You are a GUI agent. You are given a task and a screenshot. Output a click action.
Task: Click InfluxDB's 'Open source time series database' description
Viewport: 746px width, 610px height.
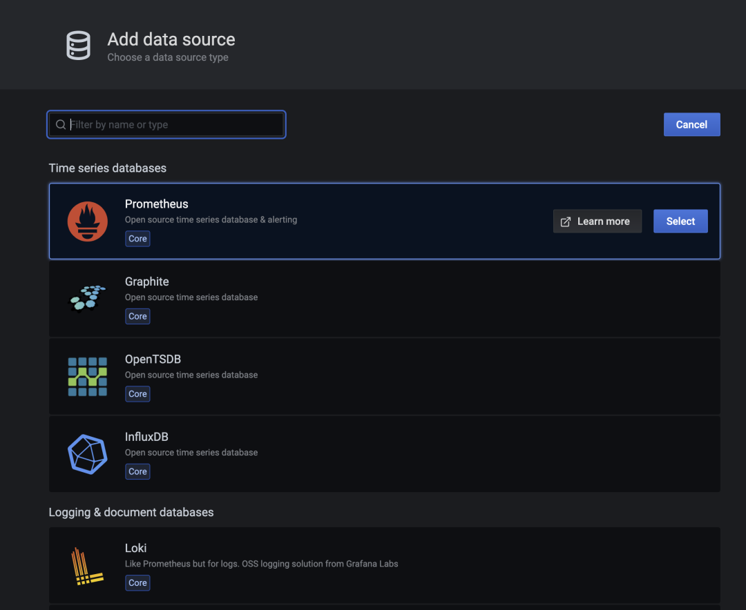tap(191, 453)
